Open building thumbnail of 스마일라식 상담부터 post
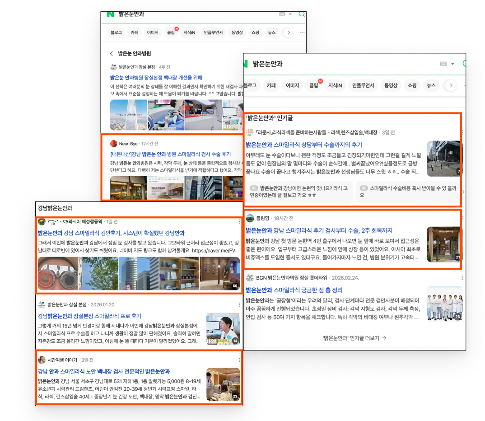The width and height of the screenshot is (485, 421). 444,159
